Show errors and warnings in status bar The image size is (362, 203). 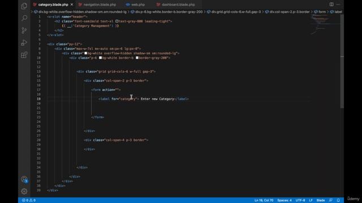coord(29,200)
